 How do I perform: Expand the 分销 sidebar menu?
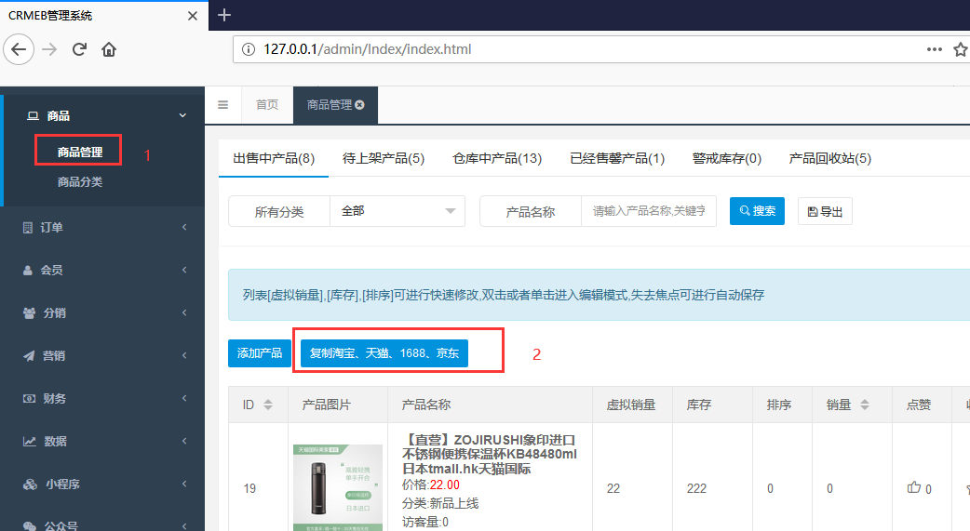tap(102, 312)
